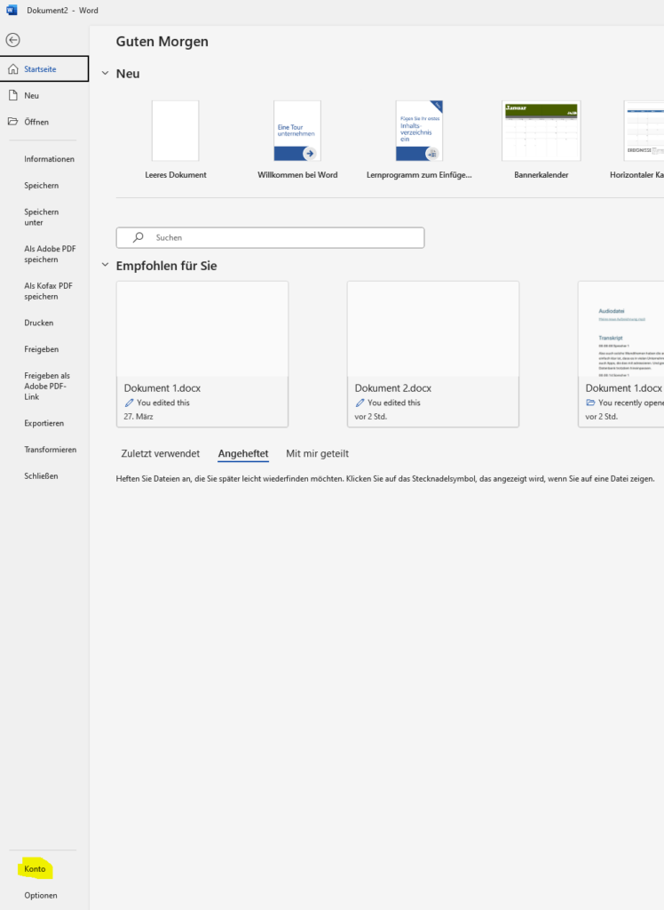Open the Informationen page

(49, 159)
